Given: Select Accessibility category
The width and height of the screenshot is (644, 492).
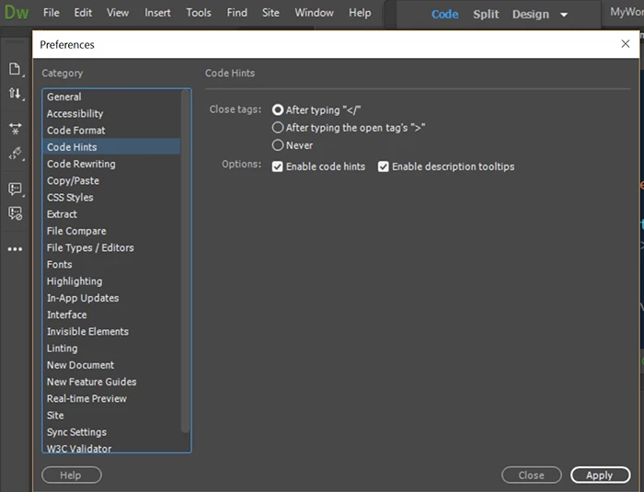Looking at the screenshot, I should [111, 114].
